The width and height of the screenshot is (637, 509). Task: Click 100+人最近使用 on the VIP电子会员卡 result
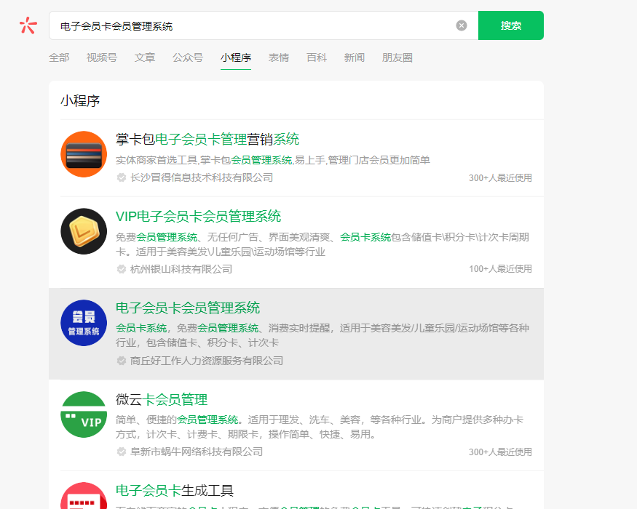(x=500, y=269)
